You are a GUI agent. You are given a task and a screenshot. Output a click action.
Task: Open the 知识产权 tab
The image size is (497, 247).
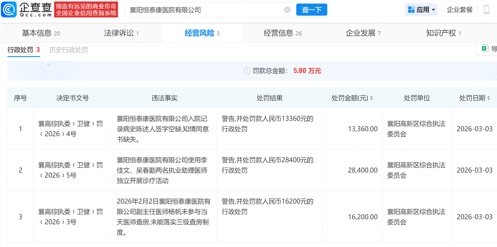(x=443, y=33)
